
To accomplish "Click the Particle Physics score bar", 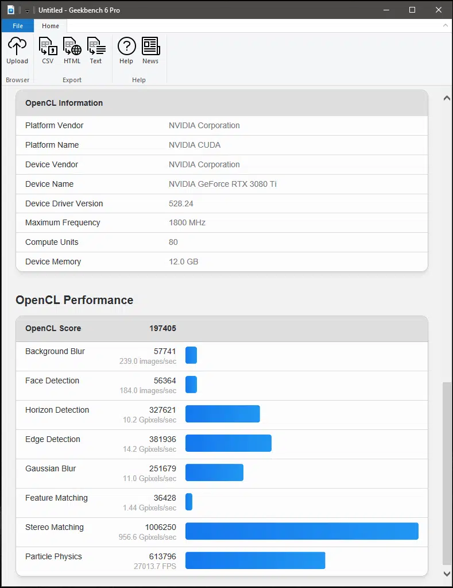I will [x=255, y=560].
